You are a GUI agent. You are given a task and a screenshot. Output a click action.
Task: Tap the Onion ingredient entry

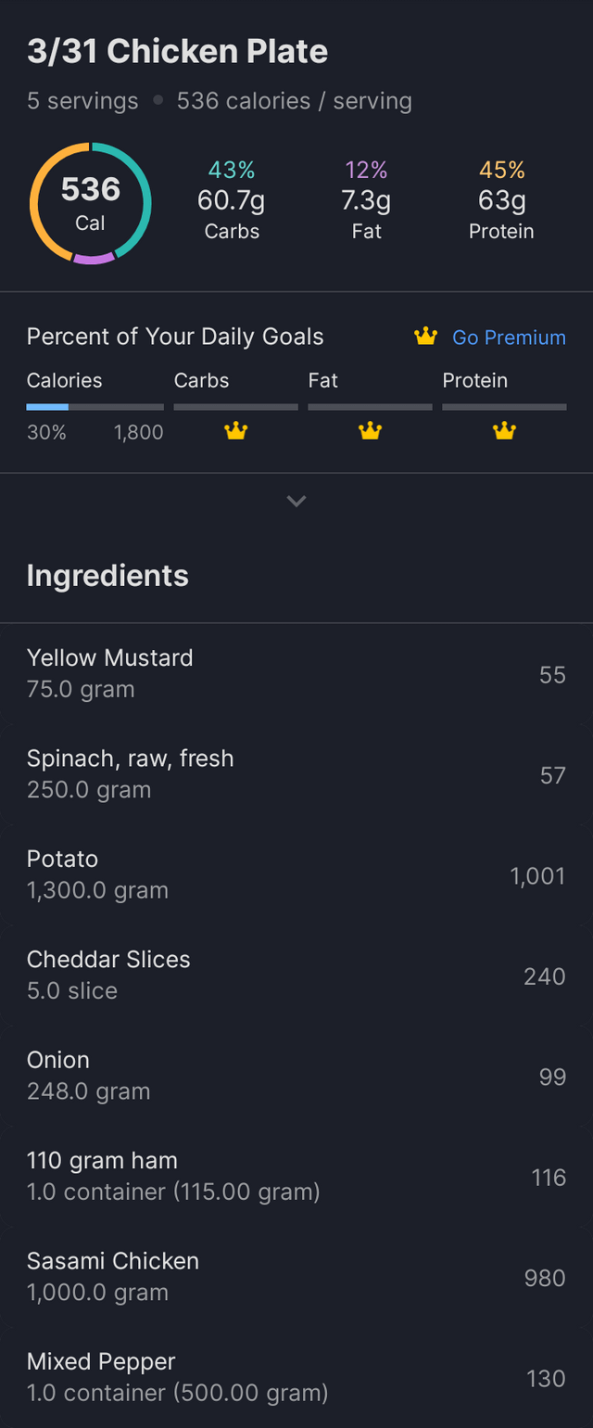pos(296,1075)
